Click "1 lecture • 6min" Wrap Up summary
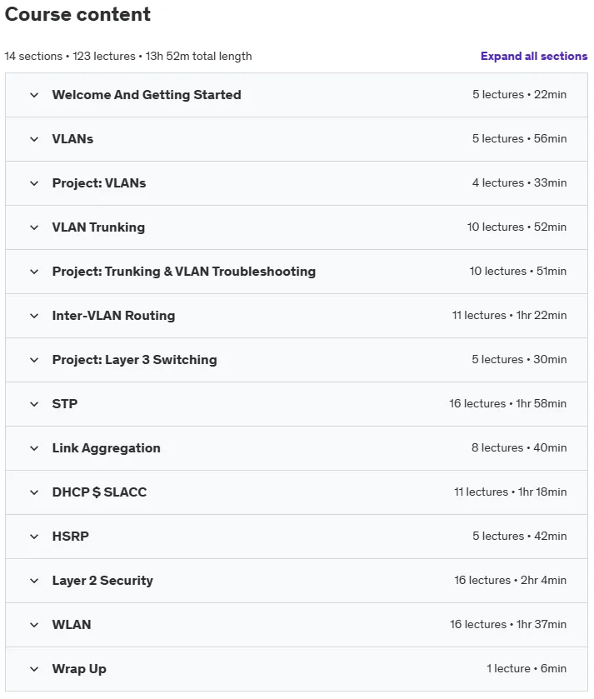 click(x=527, y=668)
